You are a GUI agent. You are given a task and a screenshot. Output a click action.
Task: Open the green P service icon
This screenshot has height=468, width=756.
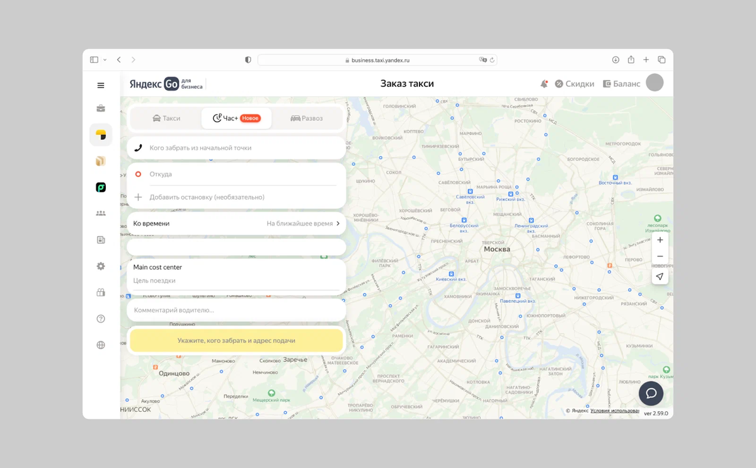point(101,187)
